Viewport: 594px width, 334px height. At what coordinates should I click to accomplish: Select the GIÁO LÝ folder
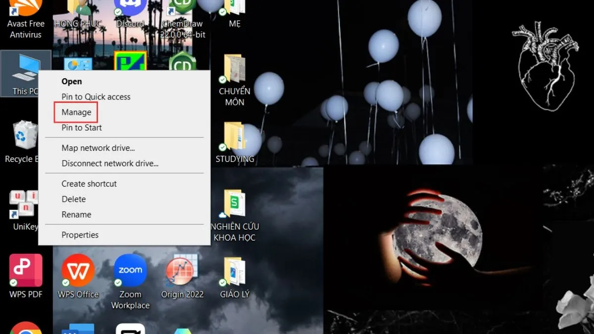234,271
